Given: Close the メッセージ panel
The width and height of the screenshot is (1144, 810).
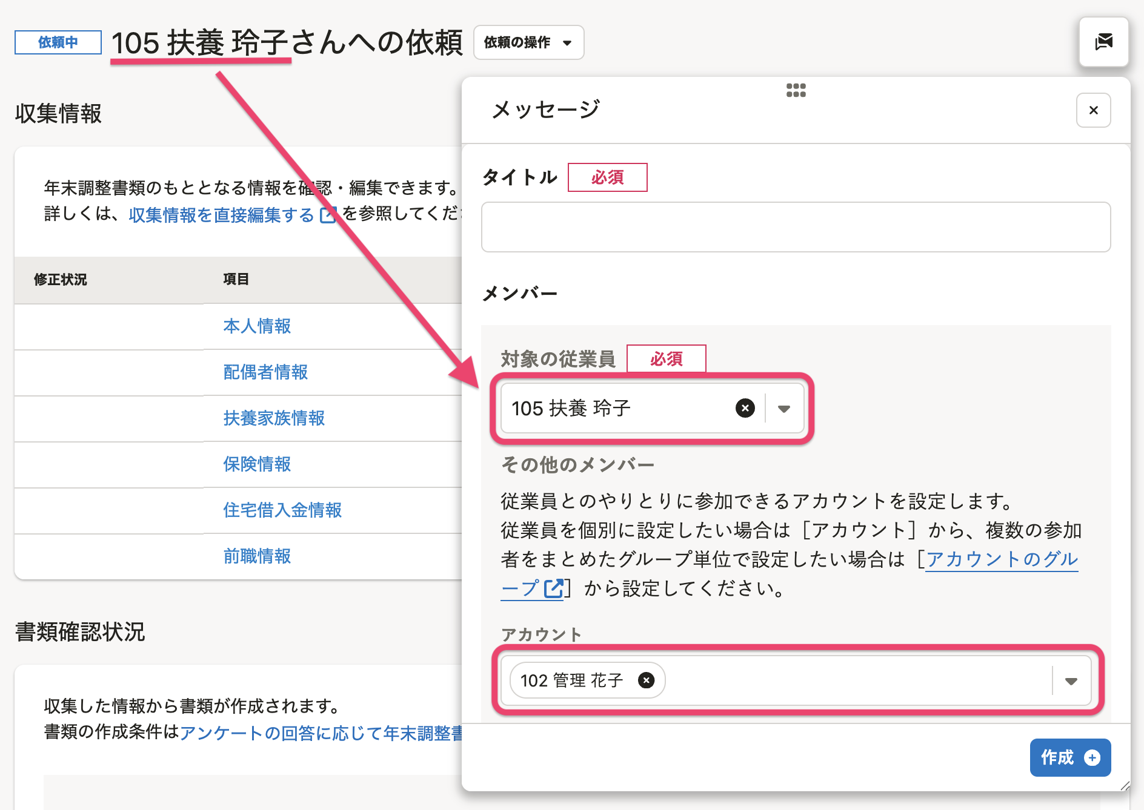Looking at the screenshot, I should [1093, 110].
